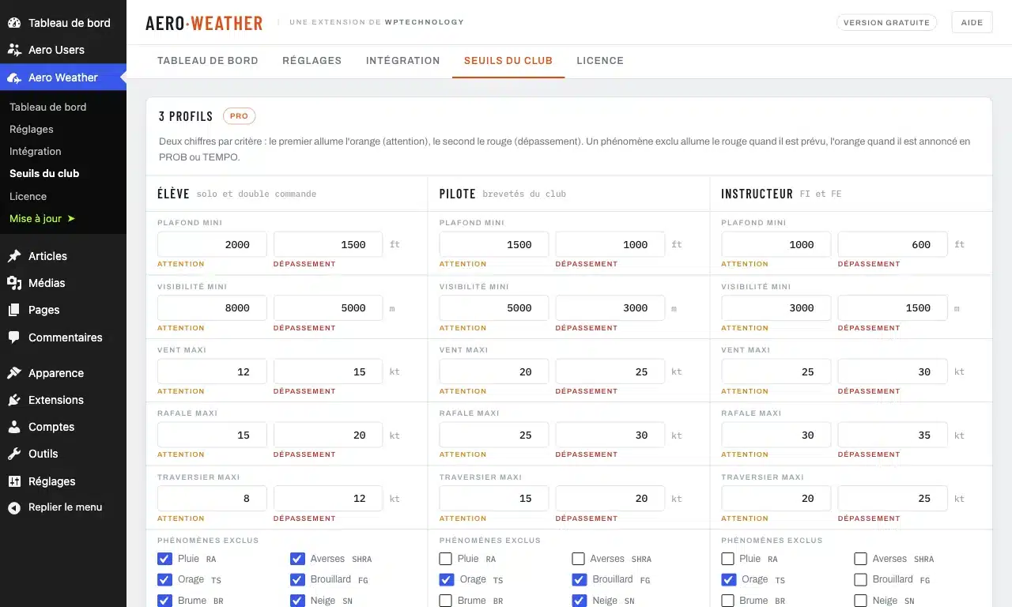This screenshot has height=607, width=1012.
Task: Check Averses SHRA for the Instructeur profile
Action: click(861, 559)
